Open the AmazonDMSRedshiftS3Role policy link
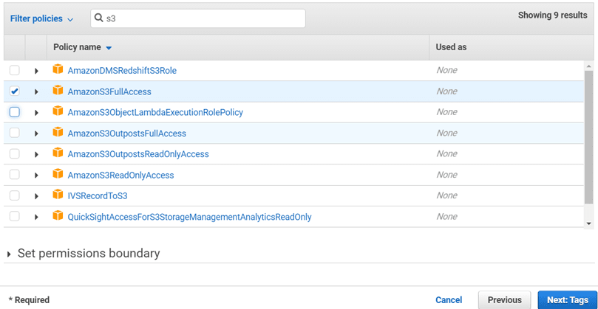598x309 pixels. (x=122, y=71)
